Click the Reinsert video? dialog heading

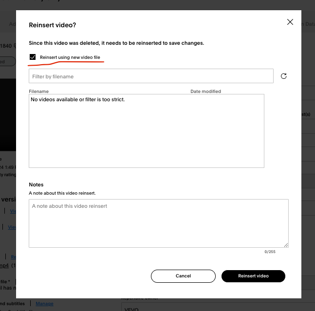[53, 25]
